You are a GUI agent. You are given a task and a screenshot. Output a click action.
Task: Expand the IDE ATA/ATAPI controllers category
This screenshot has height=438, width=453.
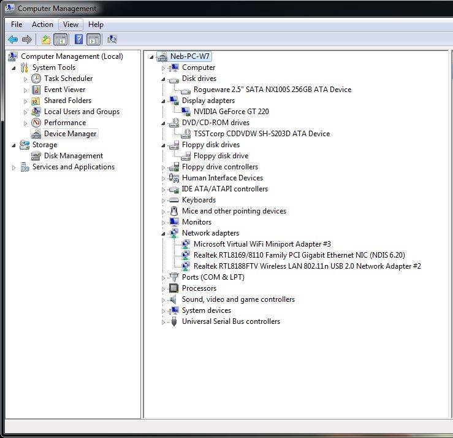[x=163, y=190]
